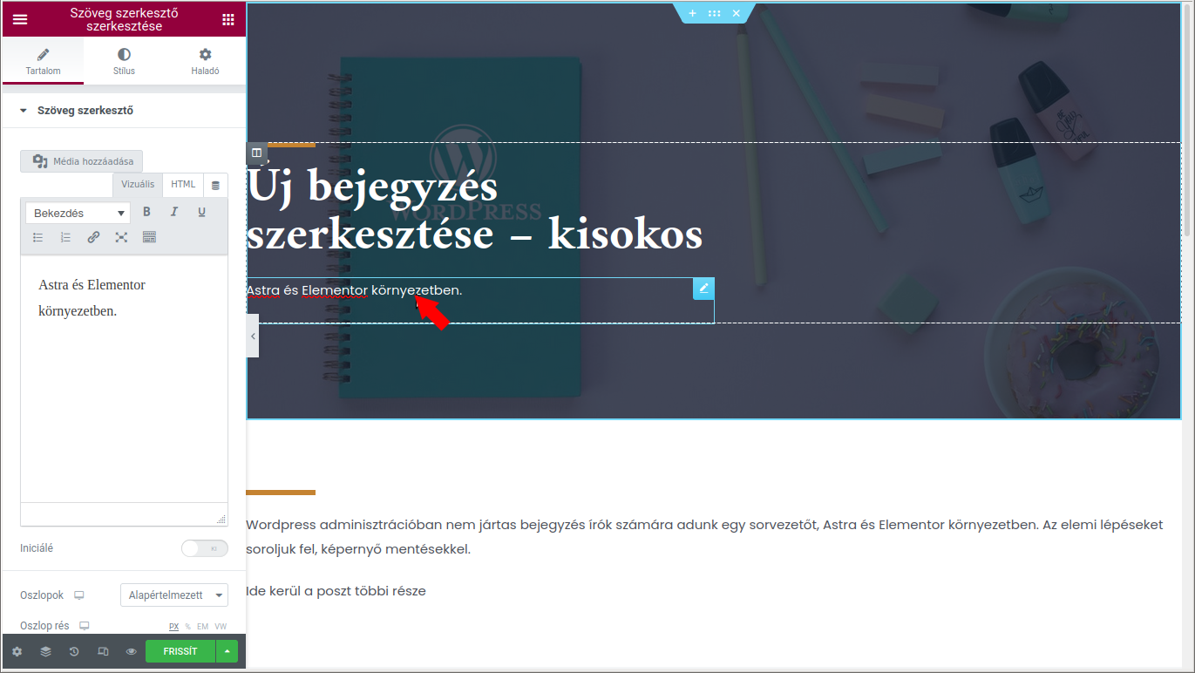Switch to the Stílus tab
Image resolution: width=1195 pixels, height=673 pixels.
[125, 61]
